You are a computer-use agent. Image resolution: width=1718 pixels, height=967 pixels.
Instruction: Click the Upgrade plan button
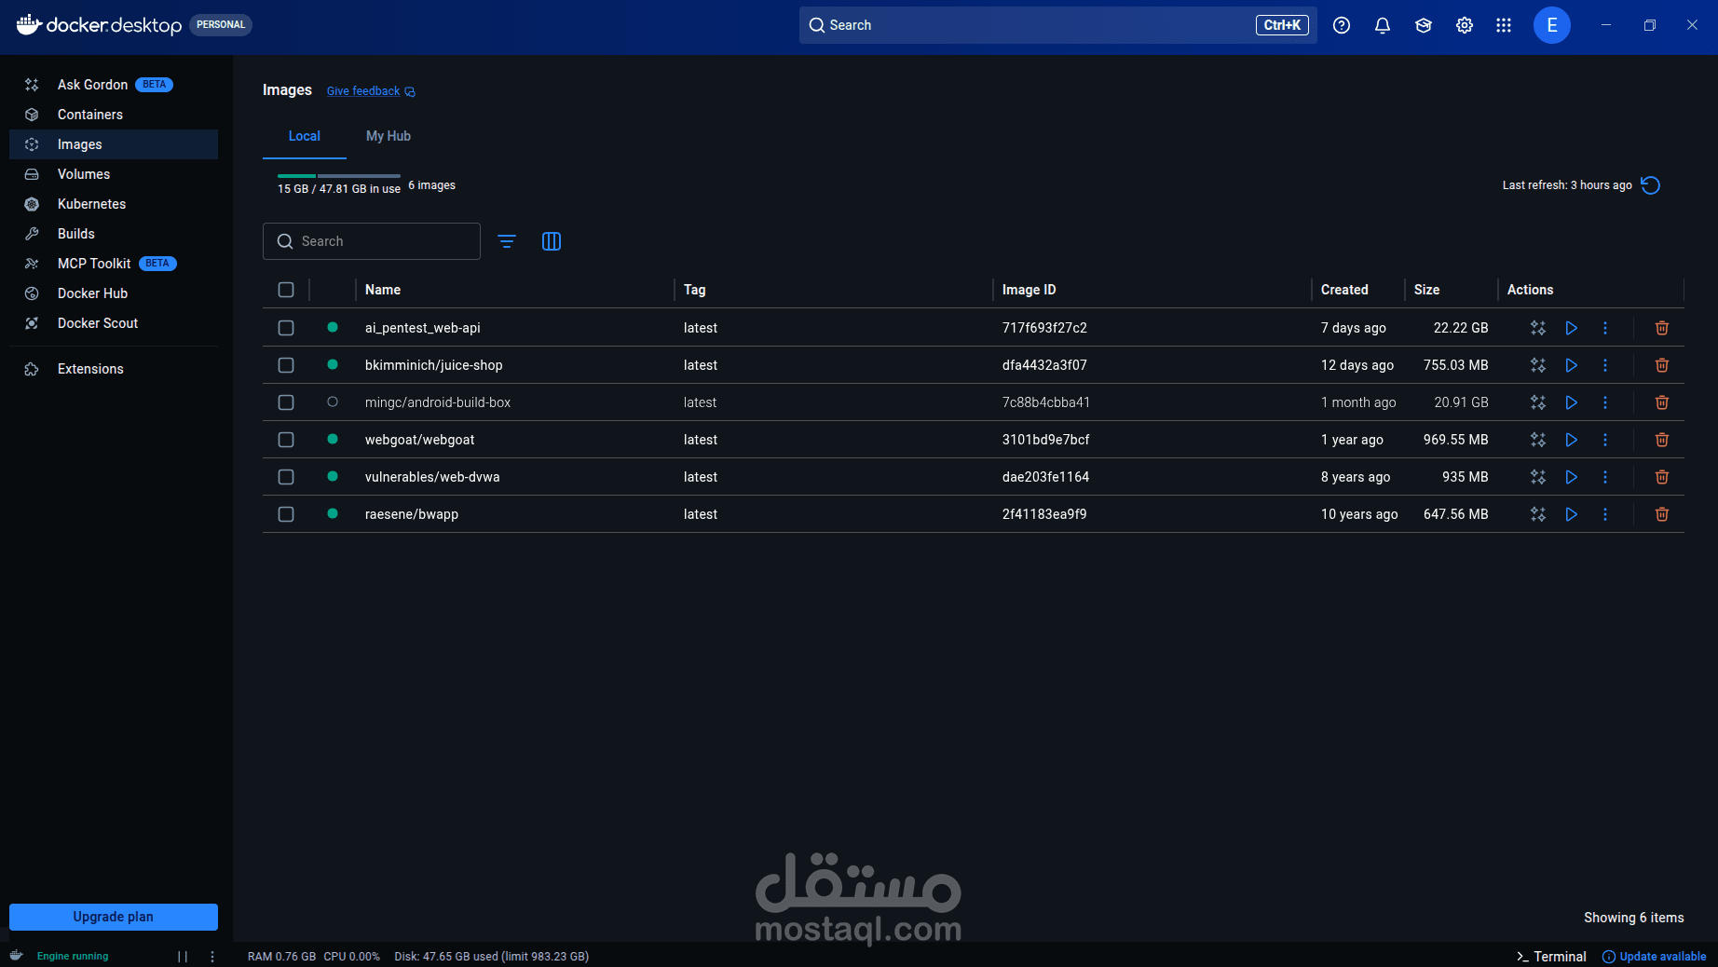[114, 917]
